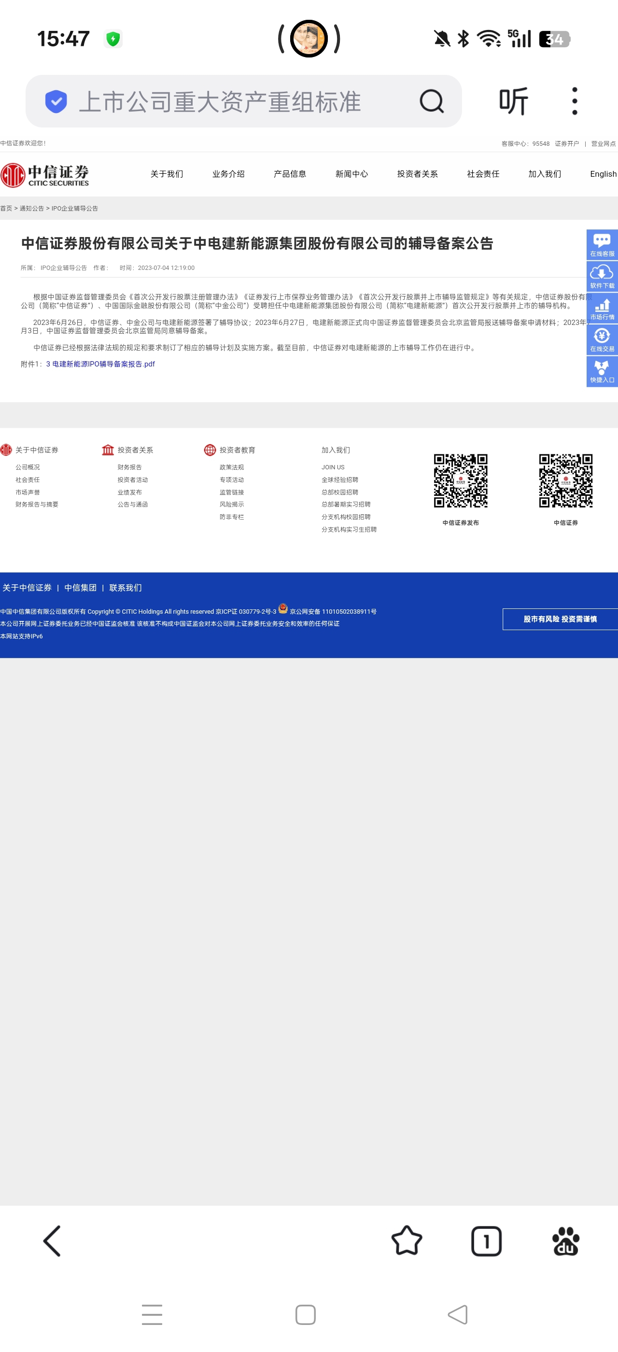Open 关于我们 menu

167,174
